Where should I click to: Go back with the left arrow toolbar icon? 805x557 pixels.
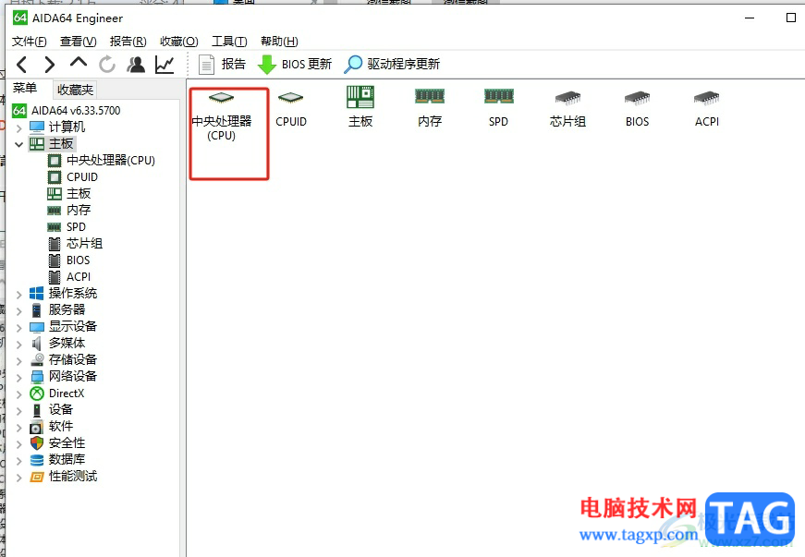(21, 65)
